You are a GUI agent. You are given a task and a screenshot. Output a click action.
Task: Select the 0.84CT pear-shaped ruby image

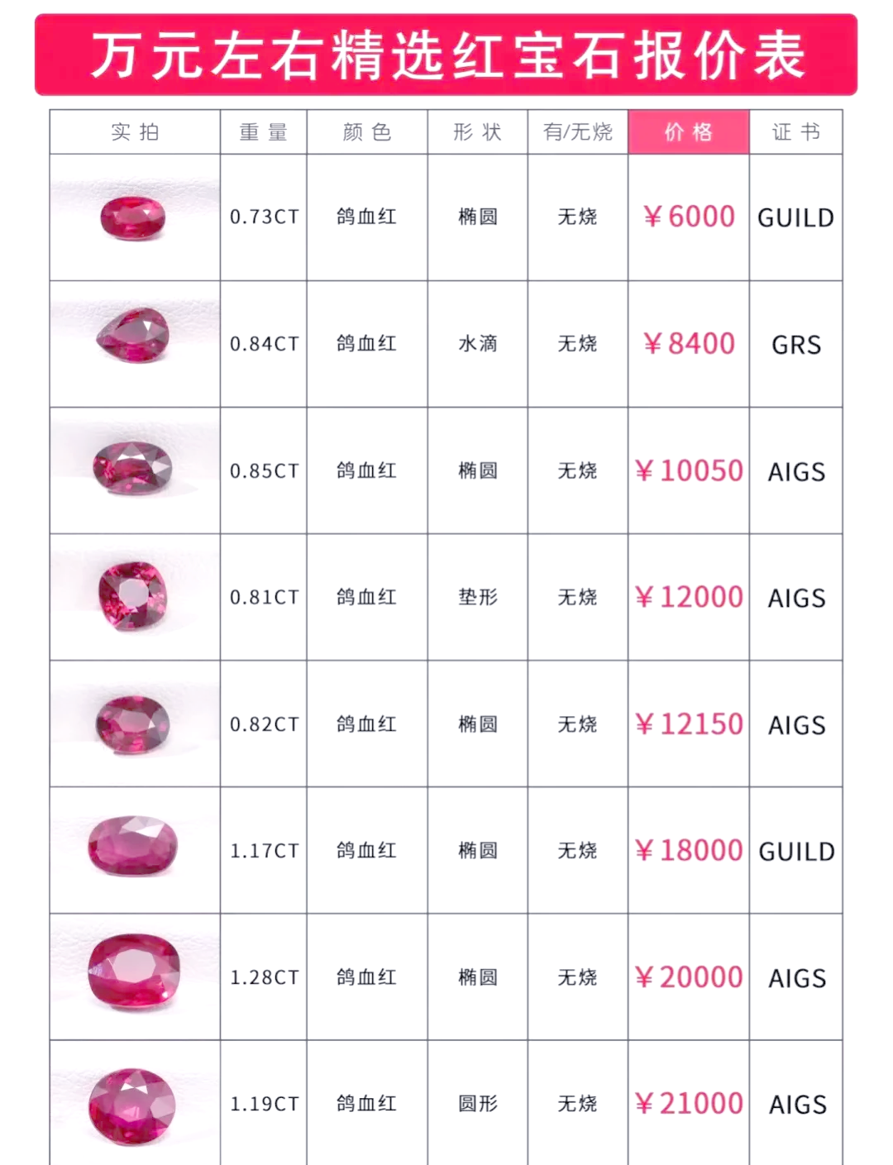(x=135, y=344)
